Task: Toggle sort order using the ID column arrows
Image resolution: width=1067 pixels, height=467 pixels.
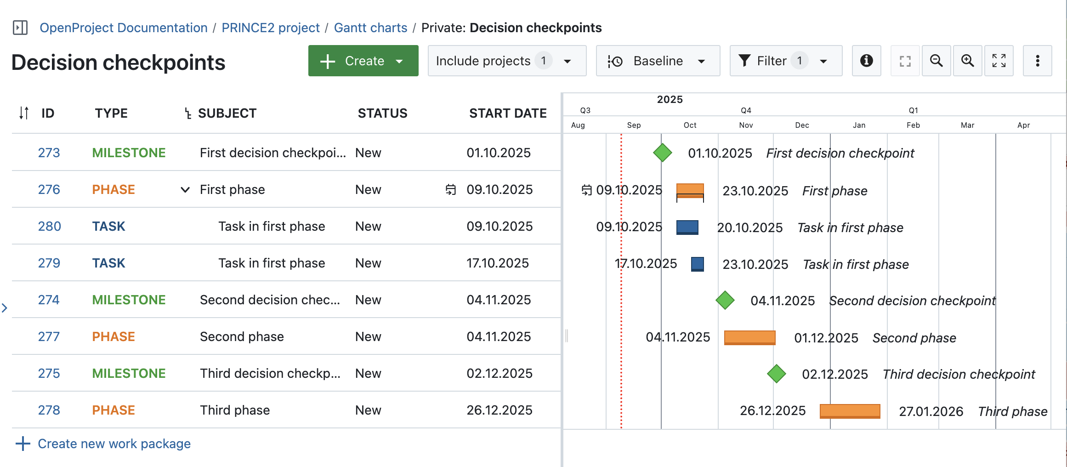Action: pos(23,113)
